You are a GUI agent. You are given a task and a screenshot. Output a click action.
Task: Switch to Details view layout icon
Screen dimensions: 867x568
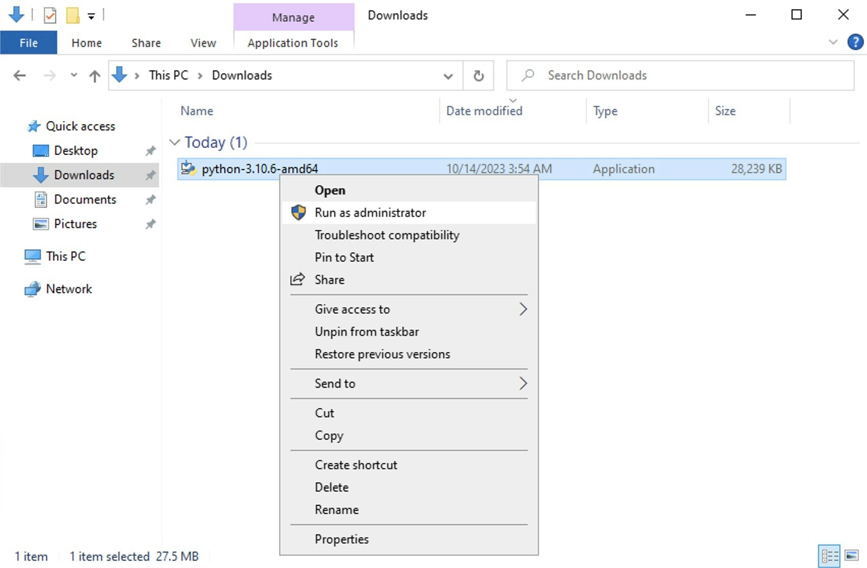click(x=830, y=556)
